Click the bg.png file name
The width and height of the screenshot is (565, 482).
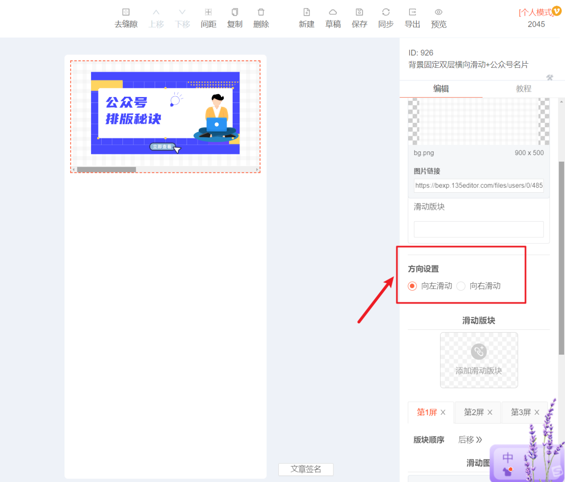[x=424, y=153]
